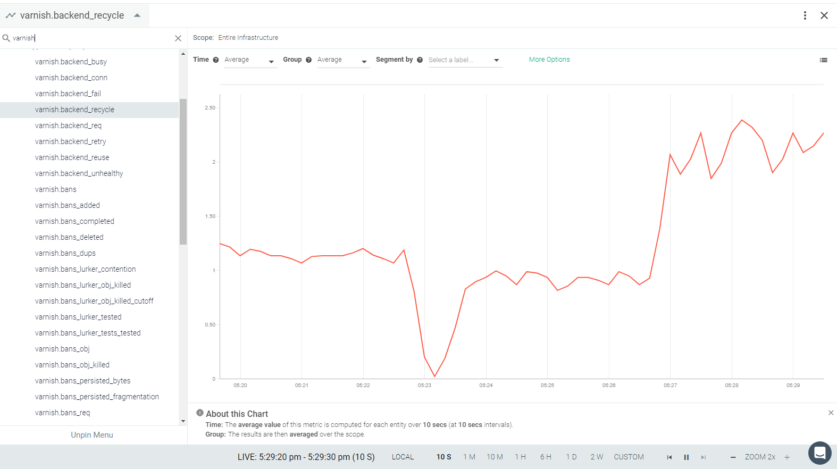Open the Segment by label dropdown
The height and width of the screenshot is (469, 837).
pos(465,60)
